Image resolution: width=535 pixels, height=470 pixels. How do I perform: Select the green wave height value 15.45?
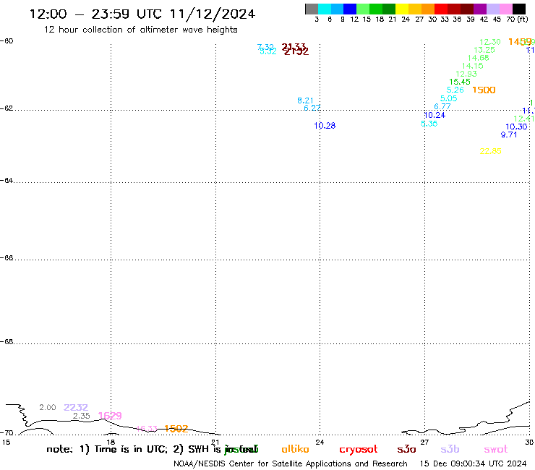[460, 82]
